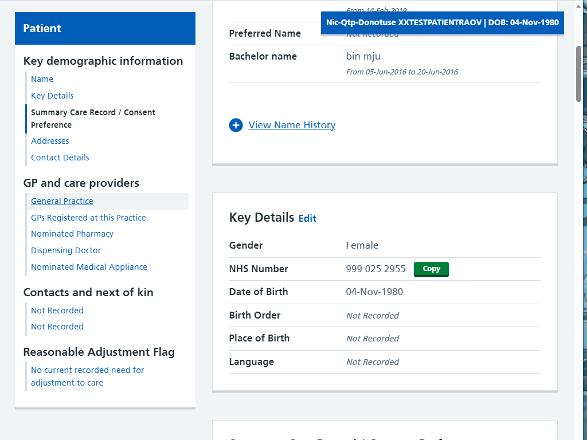Select Summary Care Record / Consent Preference

pyautogui.click(x=93, y=119)
